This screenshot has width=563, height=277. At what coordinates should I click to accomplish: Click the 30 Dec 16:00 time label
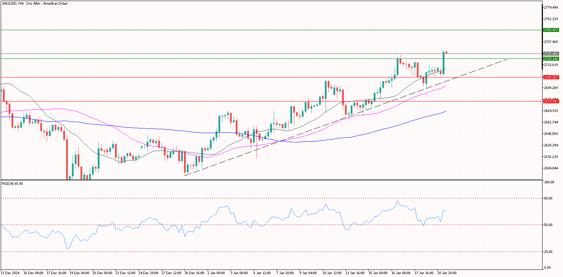tap(195, 273)
